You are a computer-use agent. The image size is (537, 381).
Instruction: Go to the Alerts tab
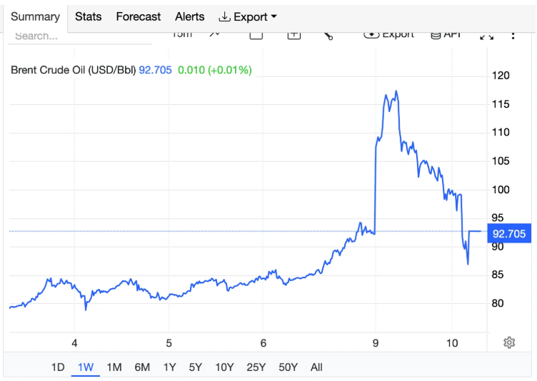190,16
